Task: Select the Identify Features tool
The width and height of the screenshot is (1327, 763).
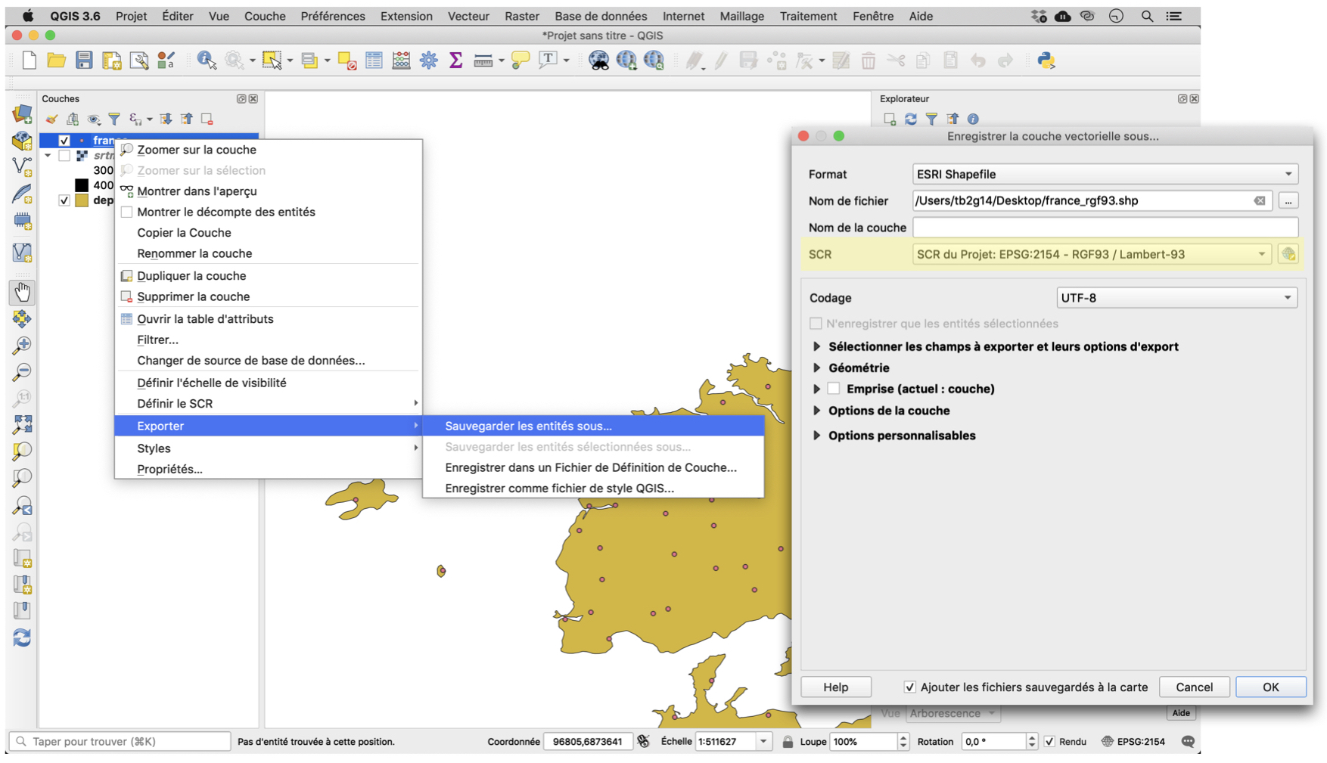Action: tap(206, 60)
